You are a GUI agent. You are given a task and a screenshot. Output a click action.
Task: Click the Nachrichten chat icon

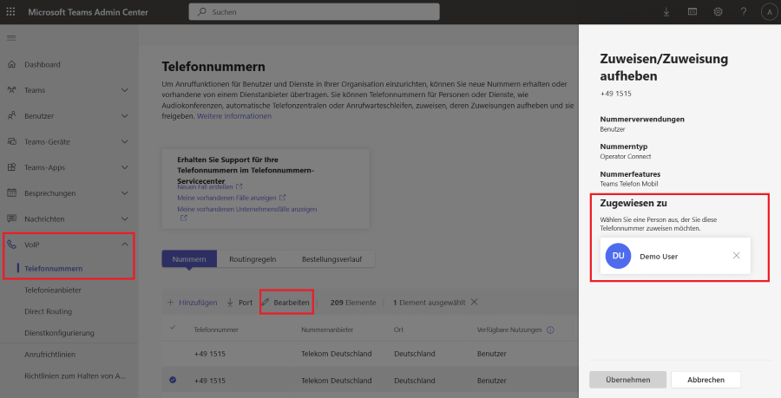coord(12,219)
